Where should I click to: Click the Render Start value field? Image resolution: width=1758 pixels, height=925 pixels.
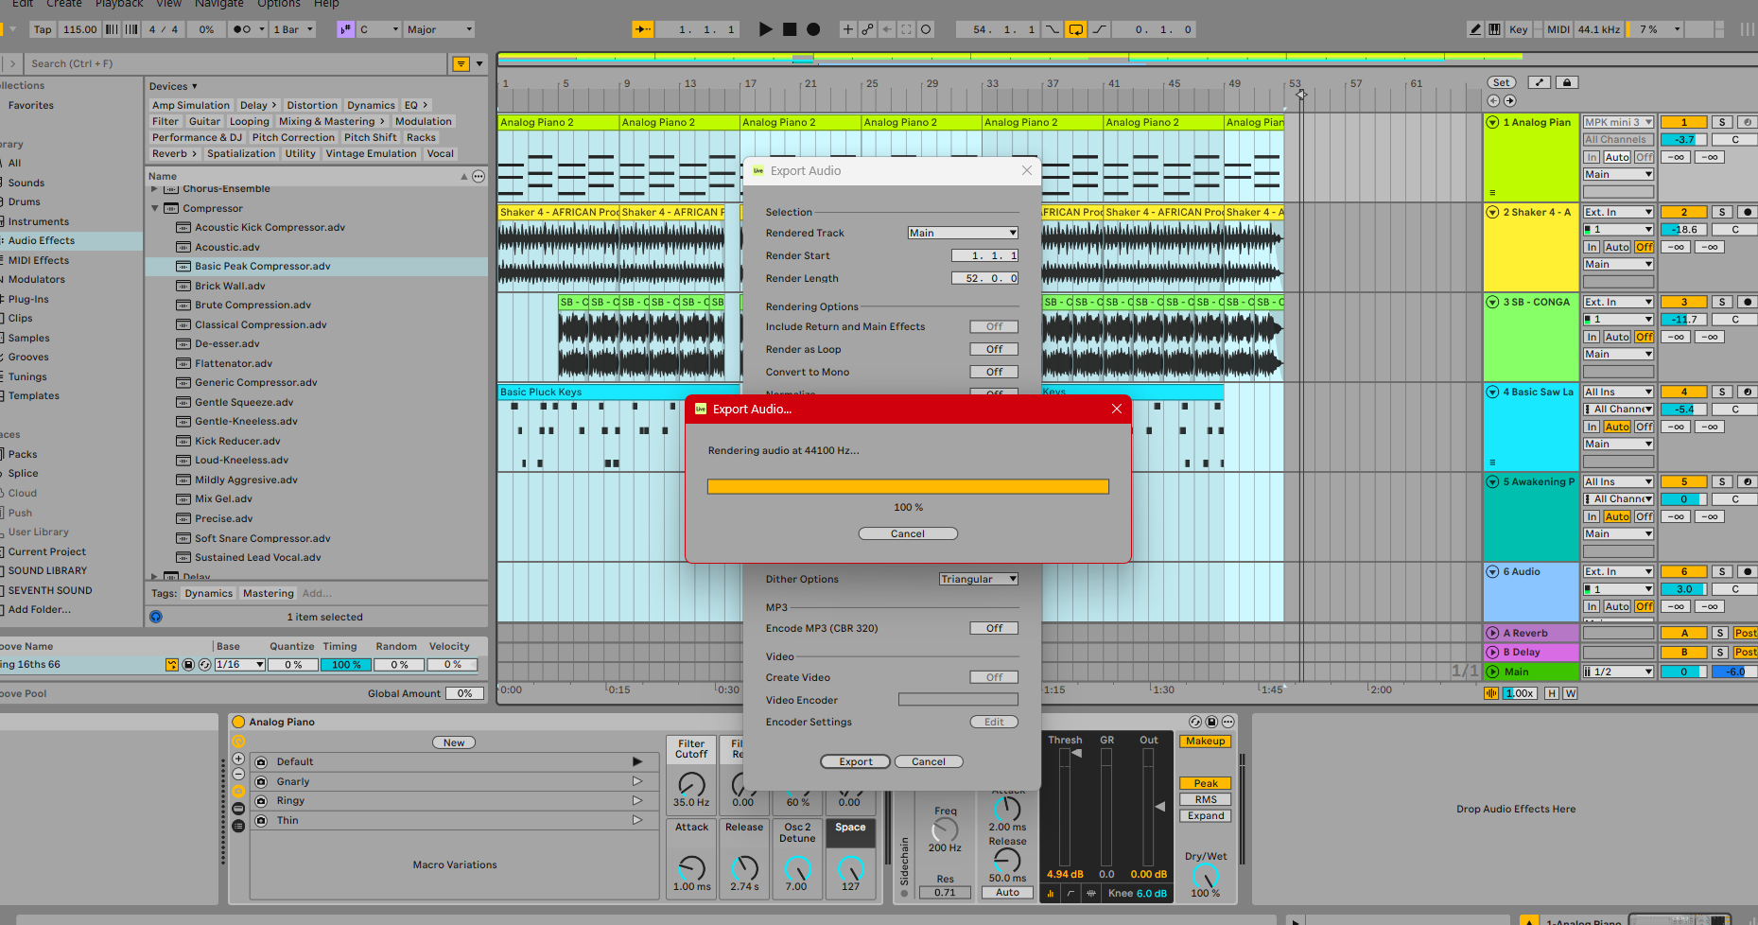[984, 255]
